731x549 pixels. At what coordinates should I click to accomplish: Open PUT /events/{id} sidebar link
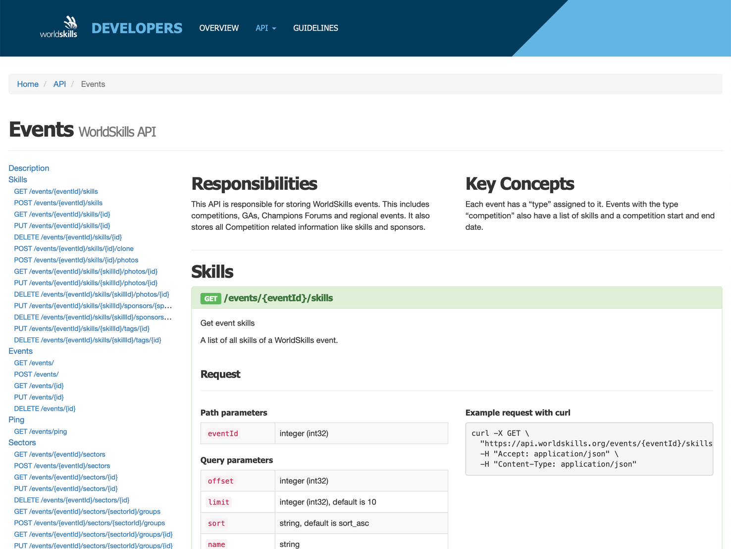point(39,397)
